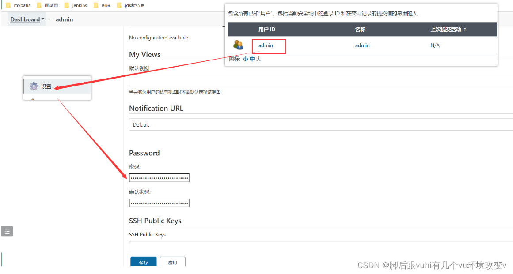Click the 保存 save button
This screenshot has width=513, height=274.
[143, 262]
